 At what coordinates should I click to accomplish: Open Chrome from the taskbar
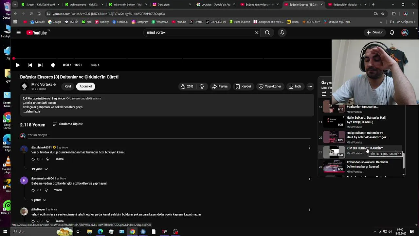132,232
